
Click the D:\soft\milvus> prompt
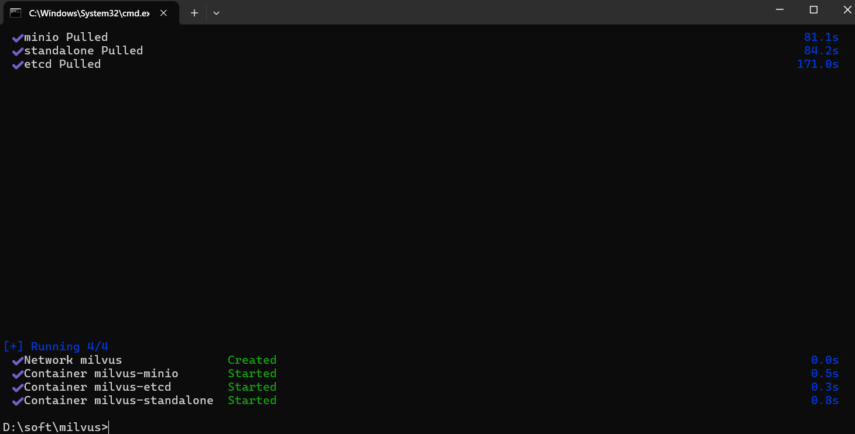pos(56,428)
